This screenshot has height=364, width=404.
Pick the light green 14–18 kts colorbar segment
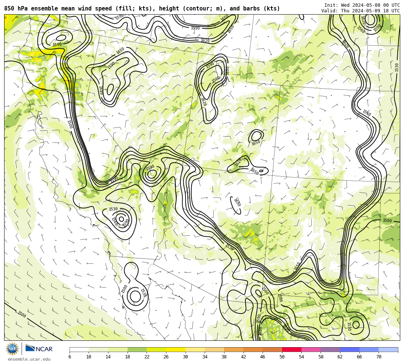coord(118,349)
